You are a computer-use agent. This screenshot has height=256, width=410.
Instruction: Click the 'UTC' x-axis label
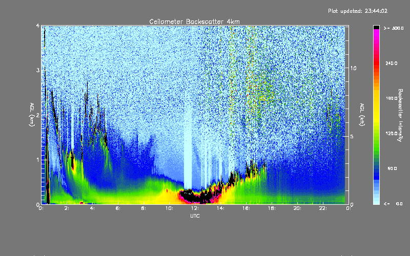(195, 216)
